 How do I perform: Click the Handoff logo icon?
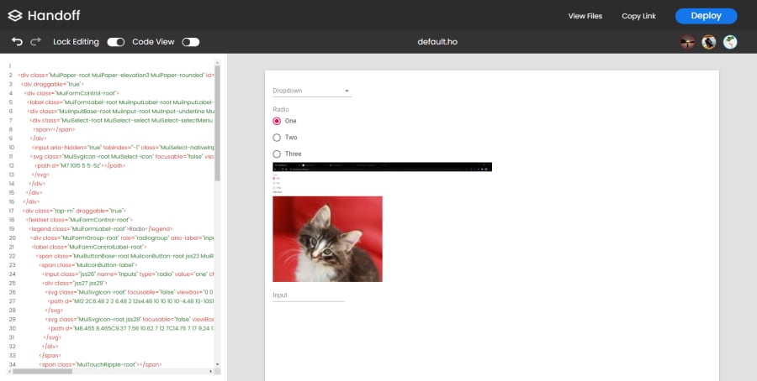15,15
